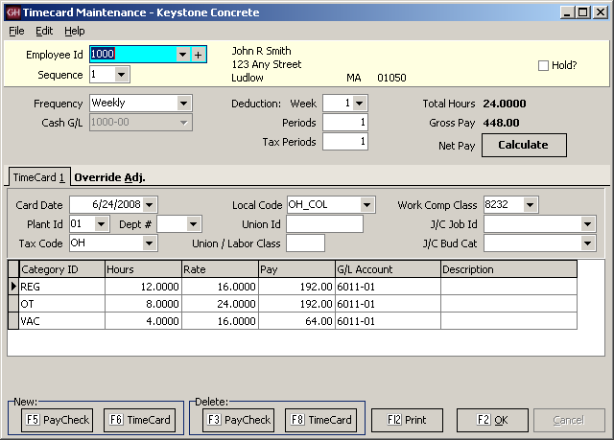Enable the Hold? checkbox
The height and width of the screenshot is (440, 614).
[543, 65]
